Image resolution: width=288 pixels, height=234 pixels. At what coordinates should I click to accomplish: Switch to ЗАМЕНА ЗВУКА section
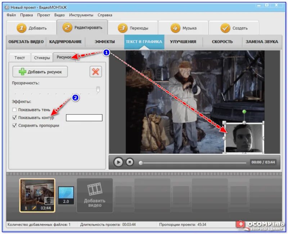(262, 42)
